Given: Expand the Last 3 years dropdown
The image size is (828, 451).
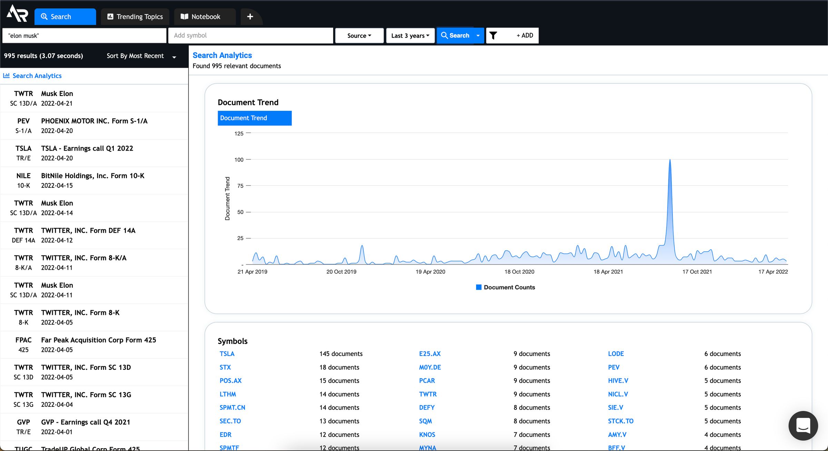Looking at the screenshot, I should click(x=410, y=35).
